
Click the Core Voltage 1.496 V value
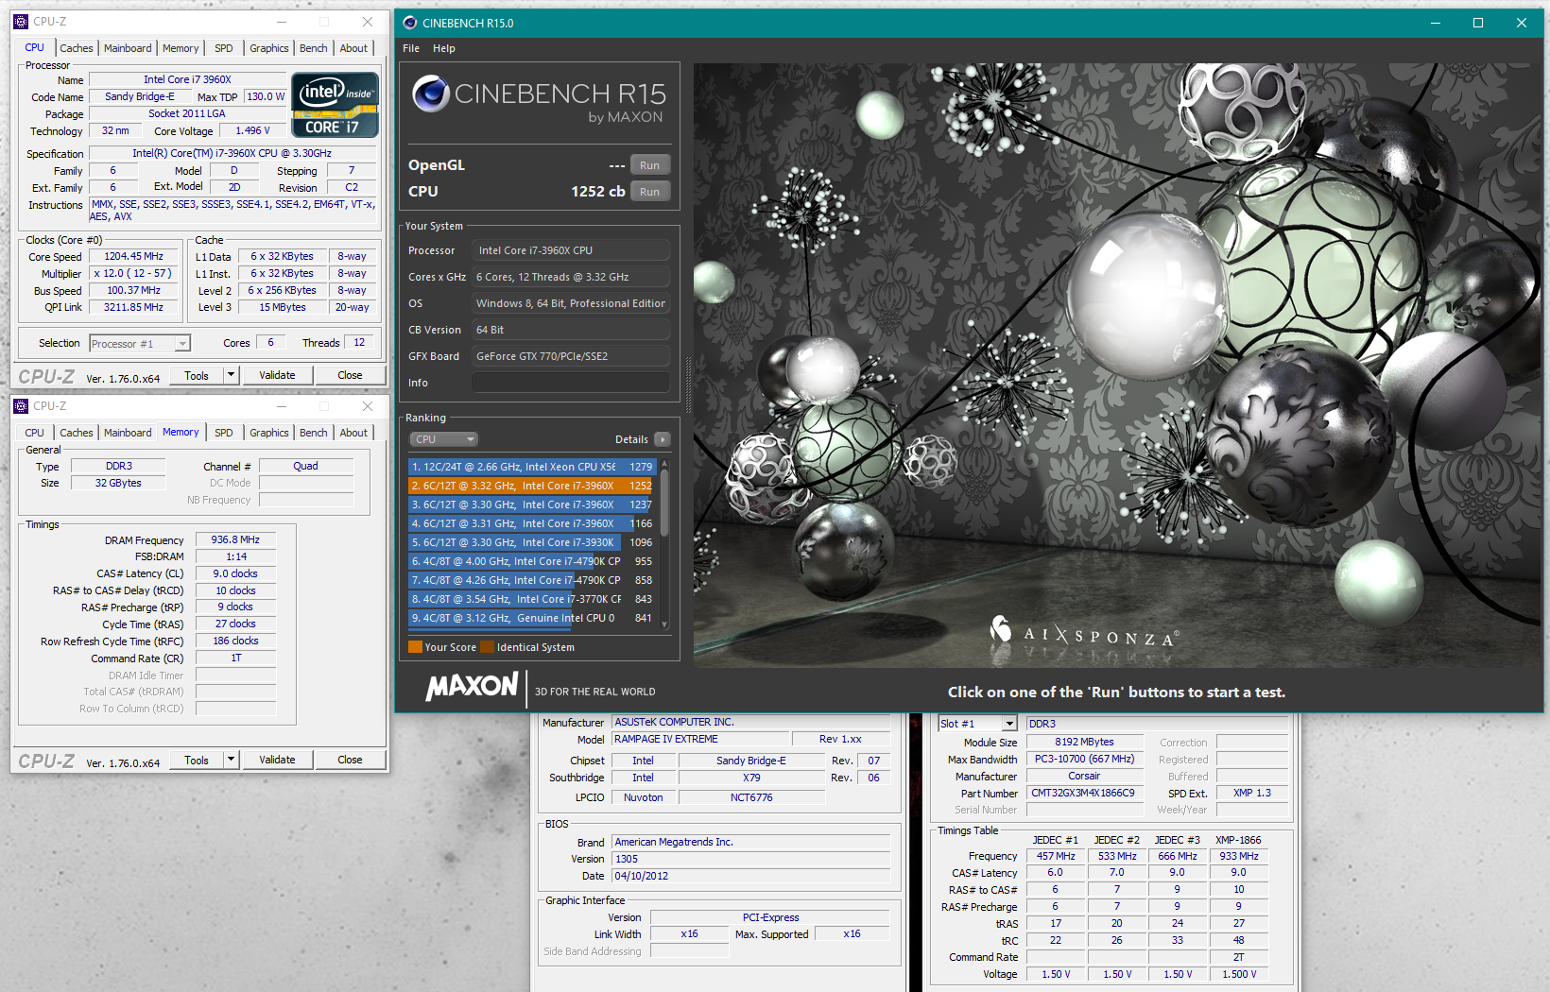coord(252,130)
